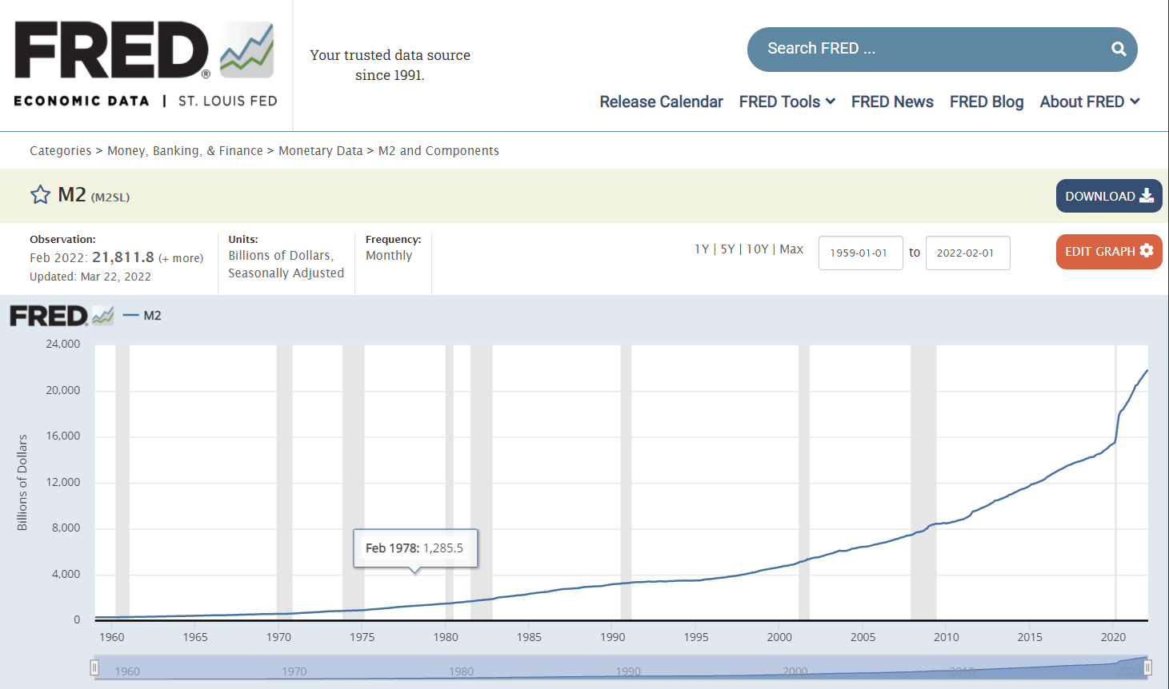Click the 'Seasonally Adjusted' units text
Viewport: 1169px width, 689px height.
click(x=286, y=273)
